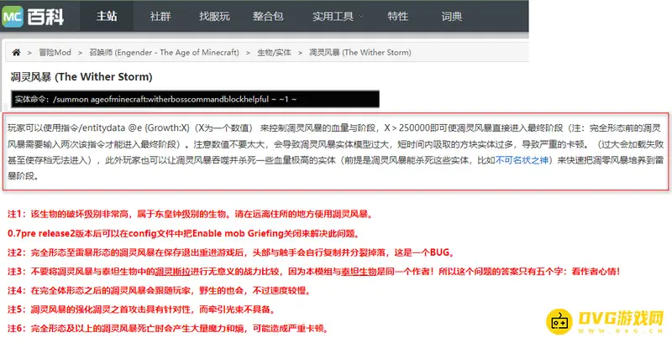Go to 生物/实体 breadcrumb category
The width and height of the screenshot is (672, 343).
coord(275,52)
